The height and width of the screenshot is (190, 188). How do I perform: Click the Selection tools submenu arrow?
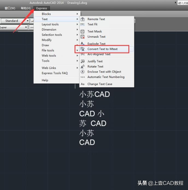point(77,35)
